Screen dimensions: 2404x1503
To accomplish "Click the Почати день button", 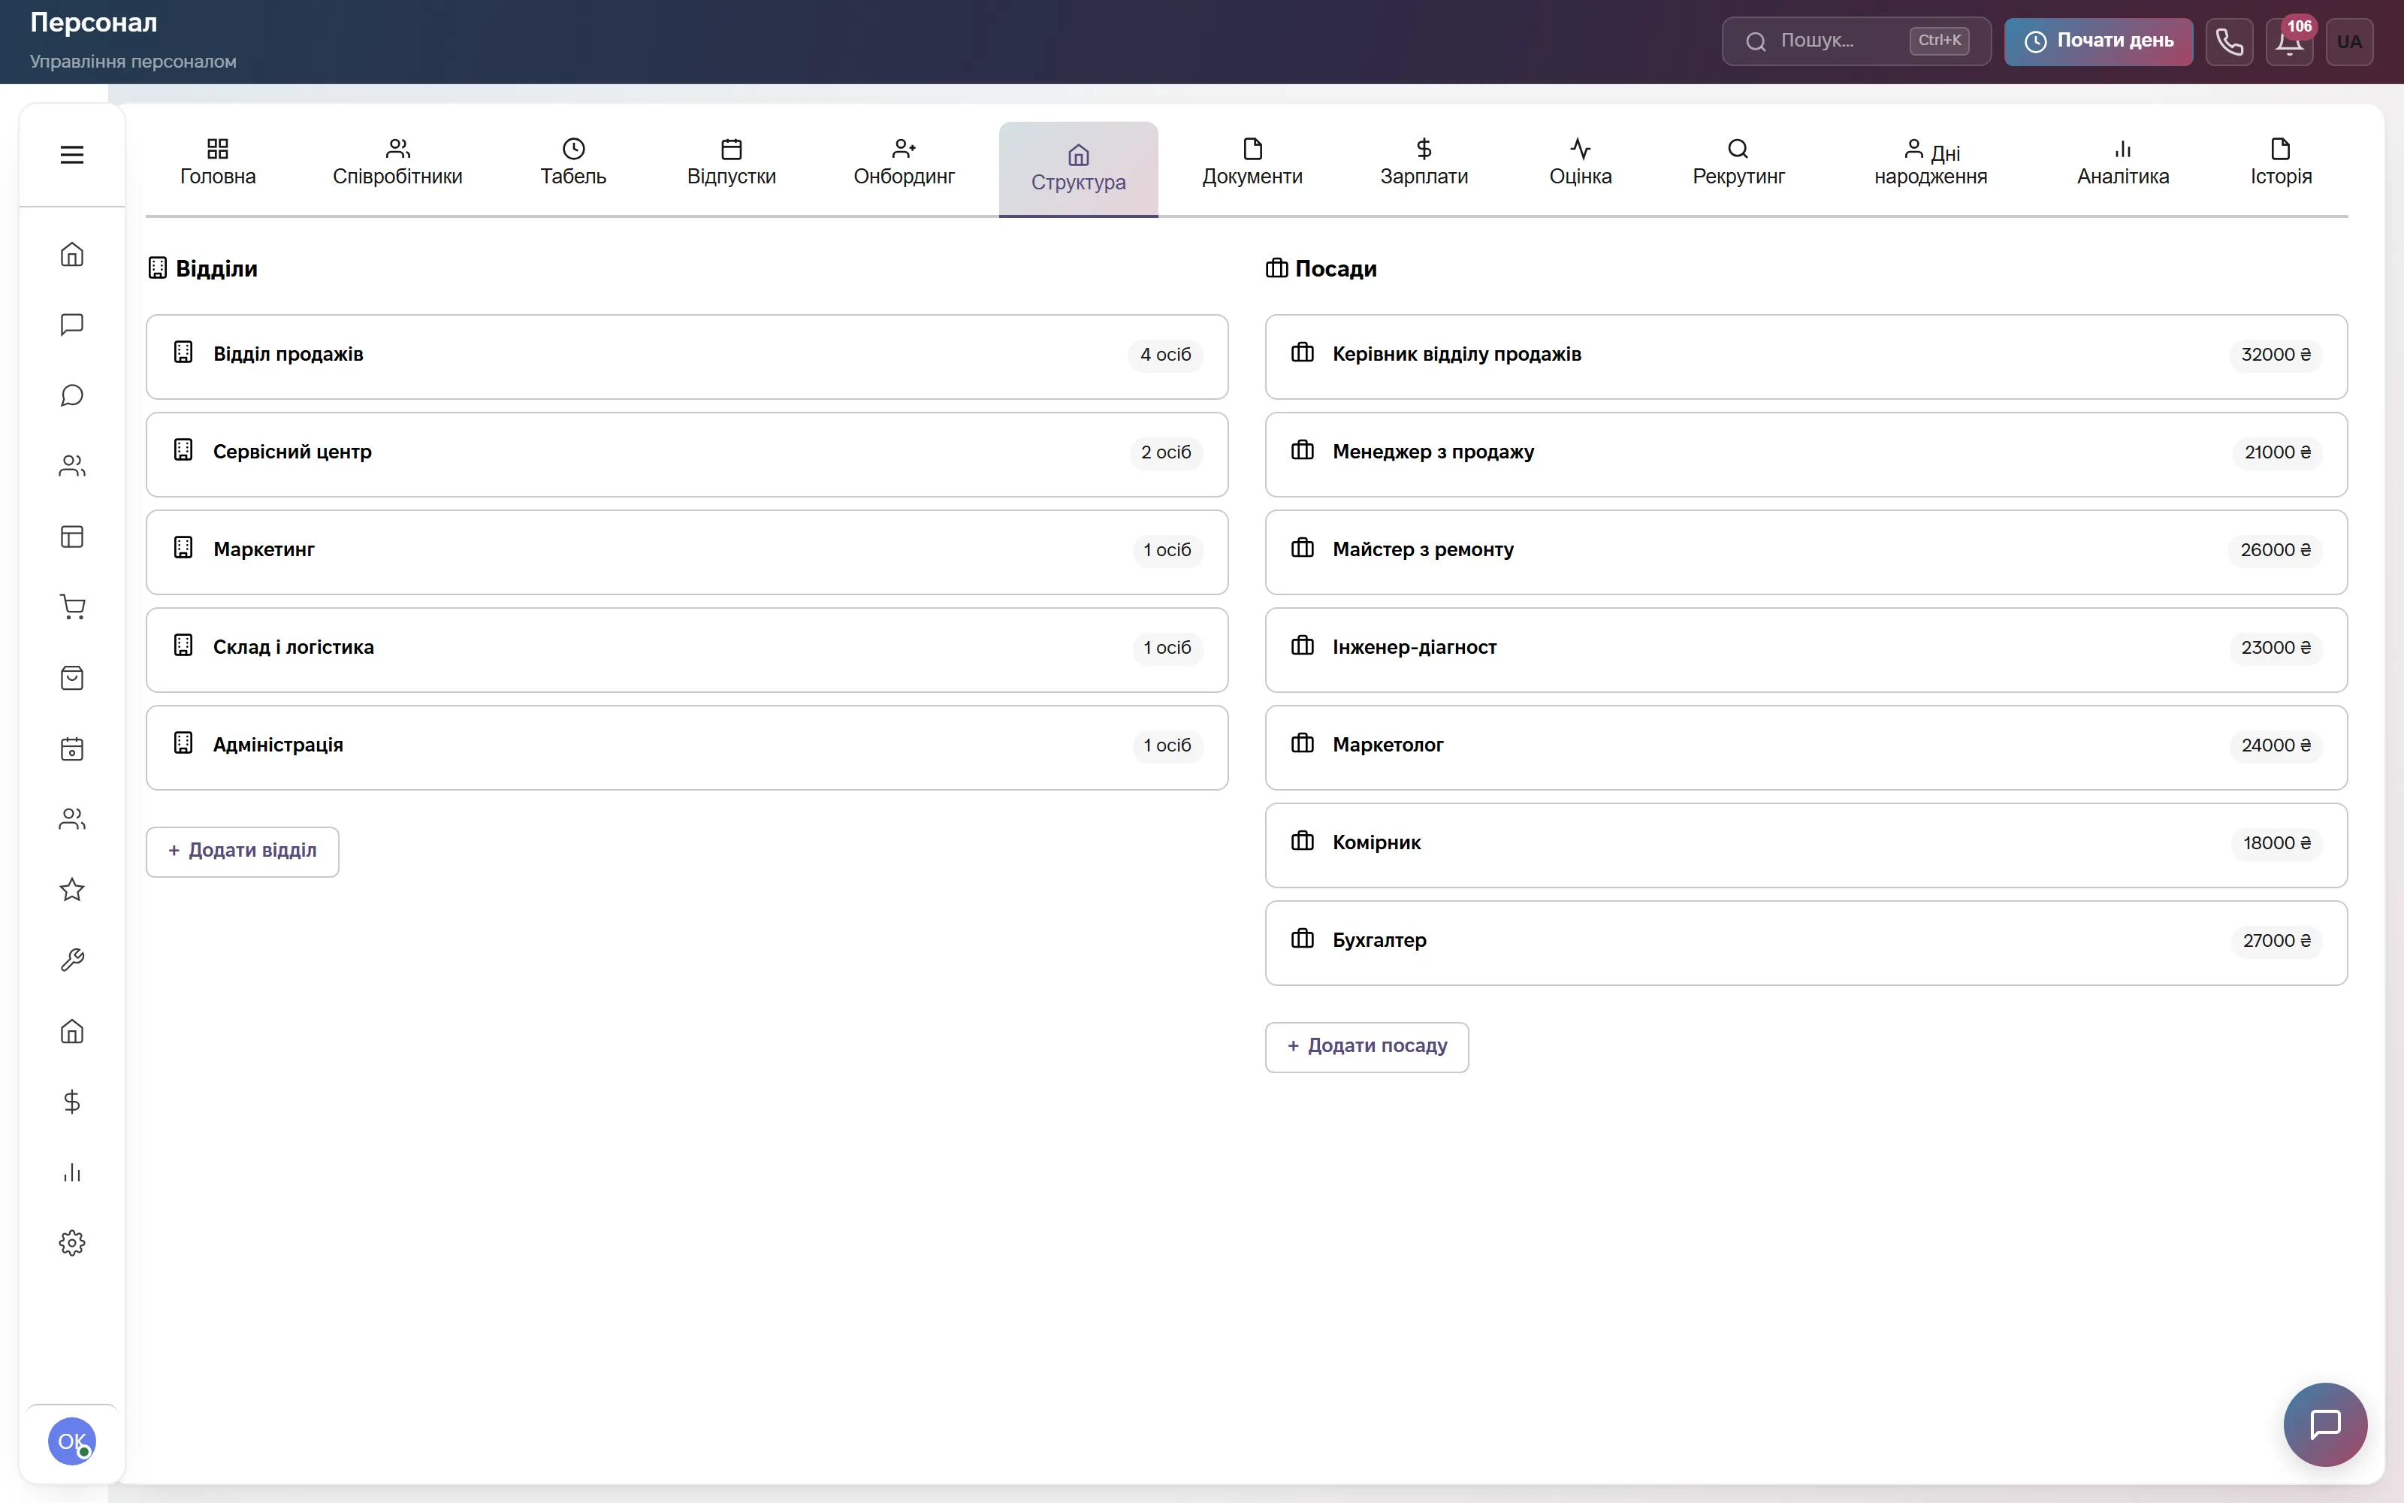I will point(2098,42).
